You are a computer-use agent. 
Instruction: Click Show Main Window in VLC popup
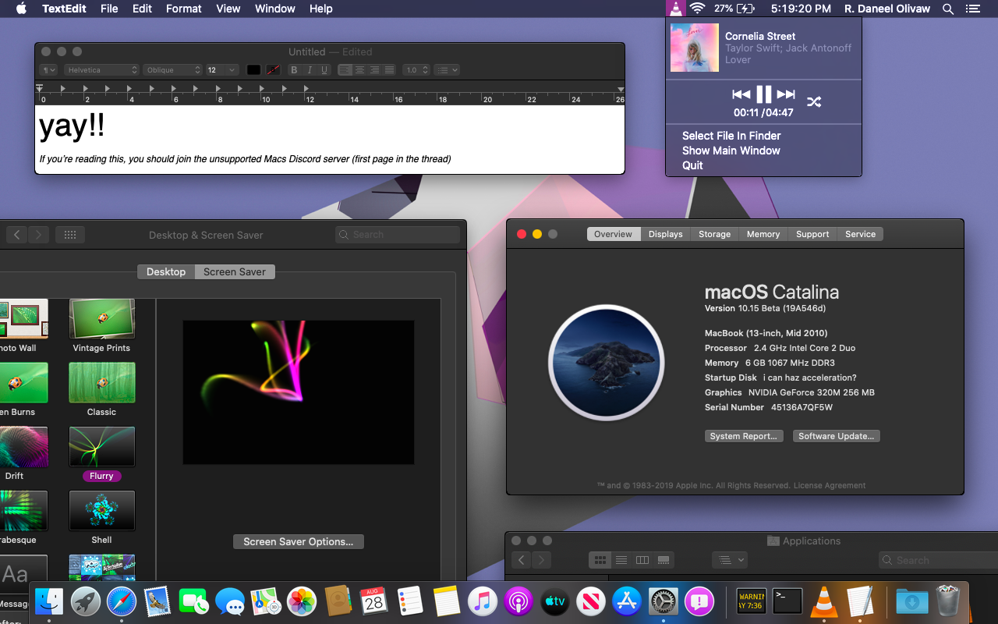[731, 151]
